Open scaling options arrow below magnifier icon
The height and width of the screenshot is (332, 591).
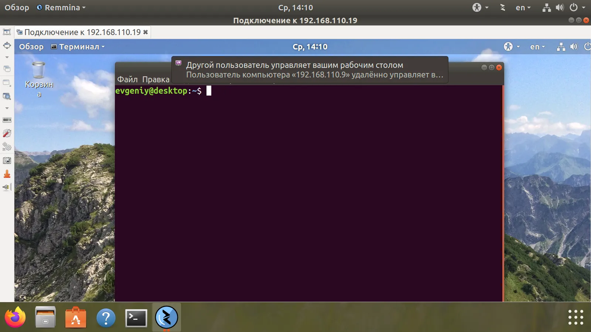[7, 108]
